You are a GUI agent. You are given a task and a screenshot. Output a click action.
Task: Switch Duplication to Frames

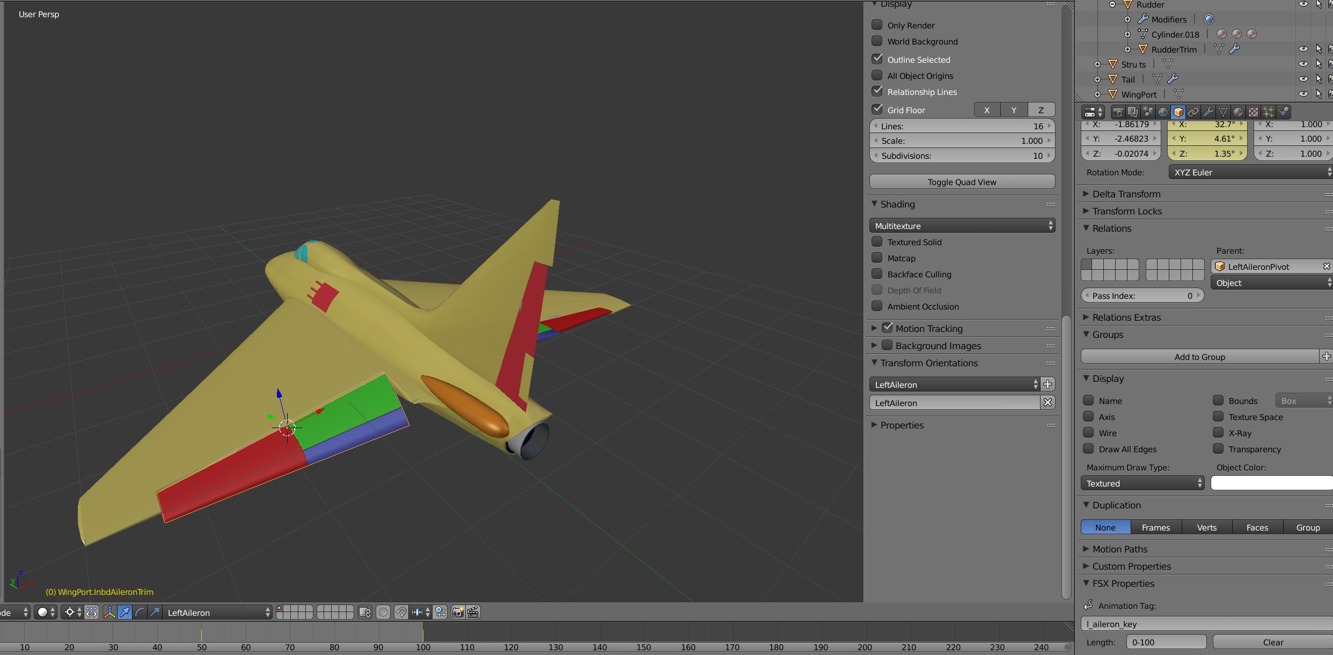pos(1156,527)
